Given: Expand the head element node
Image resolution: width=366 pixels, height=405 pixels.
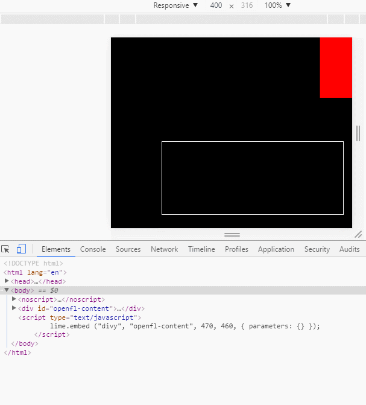Looking at the screenshot, I should (x=7, y=281).
